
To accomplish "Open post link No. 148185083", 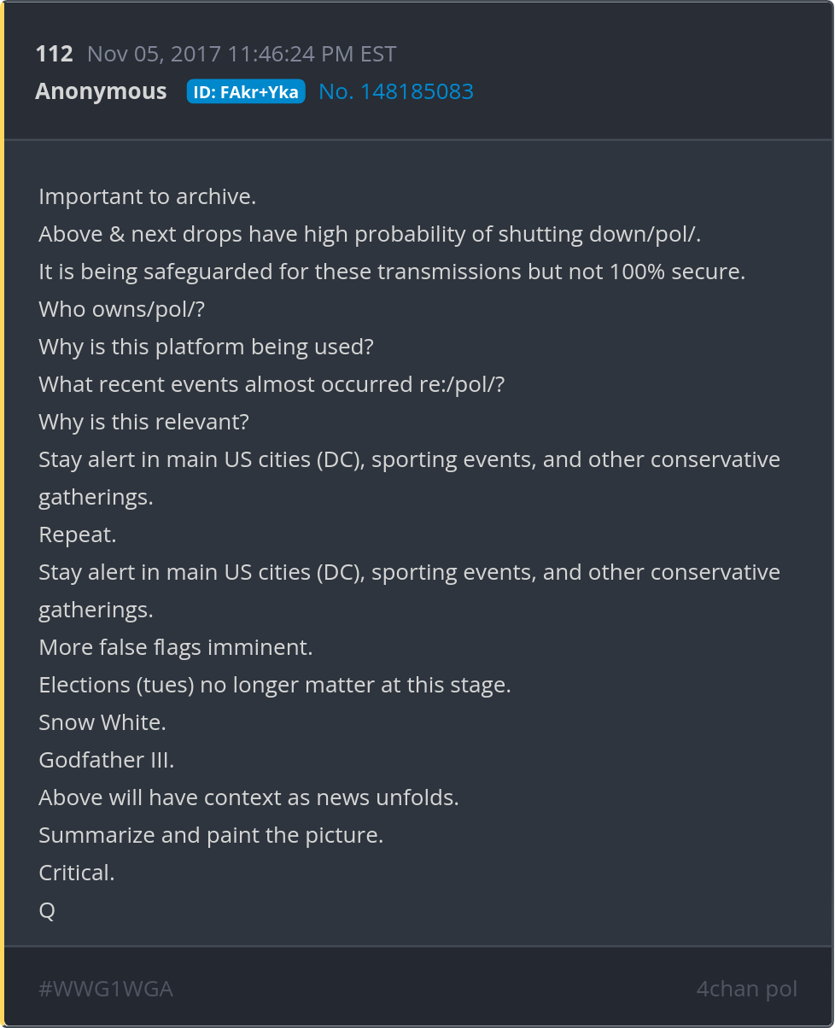I will pyautogui.click(x=396, y=91).
